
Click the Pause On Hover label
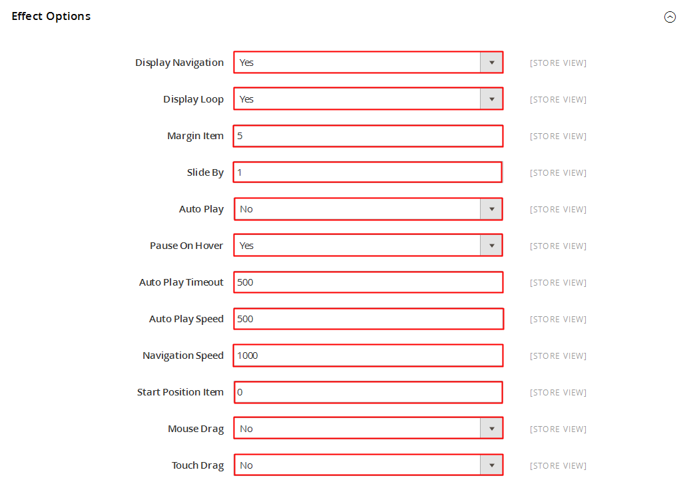pyautogui.click(x=186, y=246)
